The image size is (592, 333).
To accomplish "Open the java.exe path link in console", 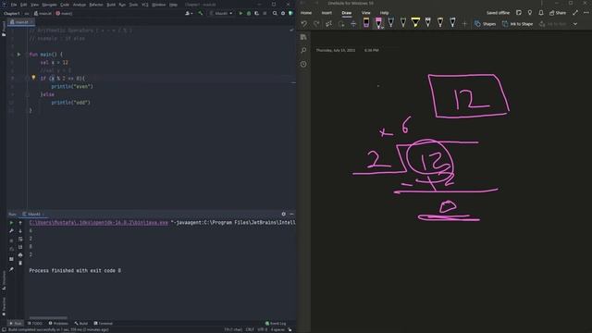I will click(x=99, y=223).
